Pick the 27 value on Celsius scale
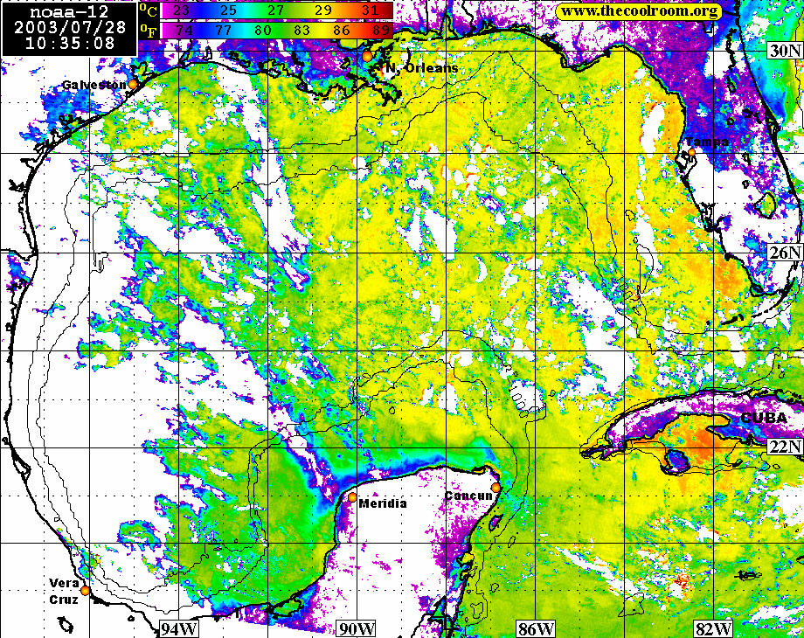The width and height of the screenshot is (804, 638). pos(277,10)
